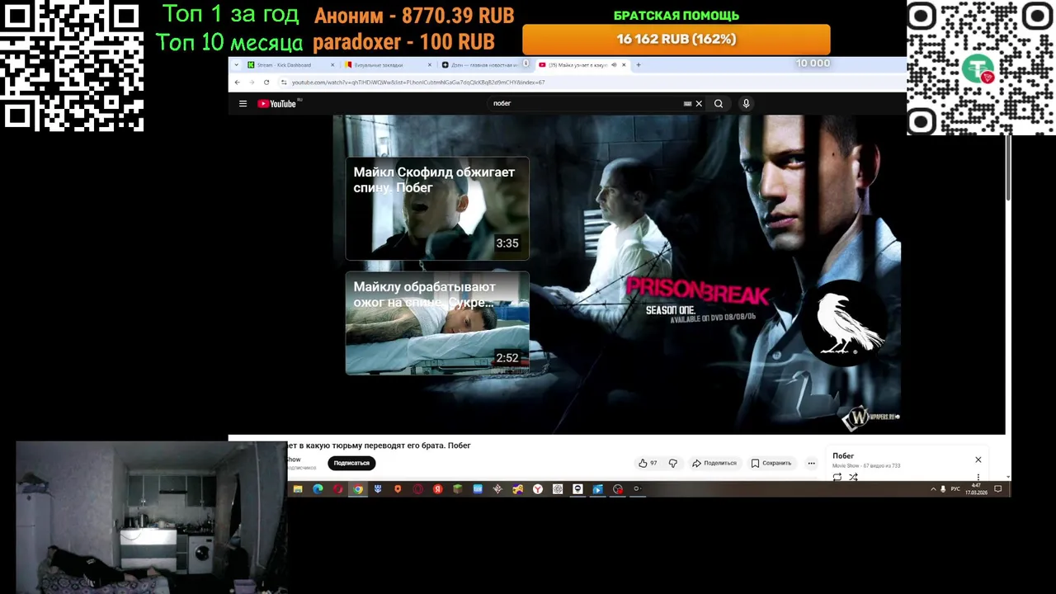Open a new browser tab
The image size is (1056, 594).
638,65
